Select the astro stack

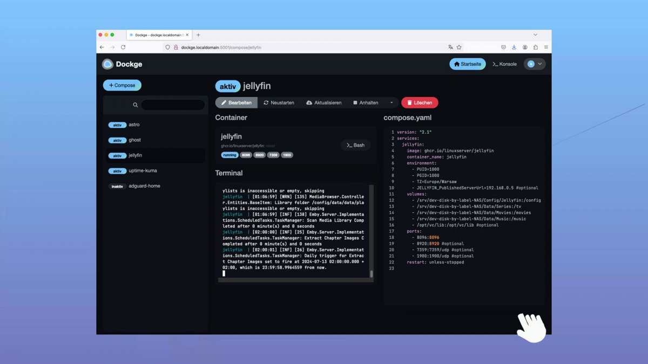tap(155, 125)
